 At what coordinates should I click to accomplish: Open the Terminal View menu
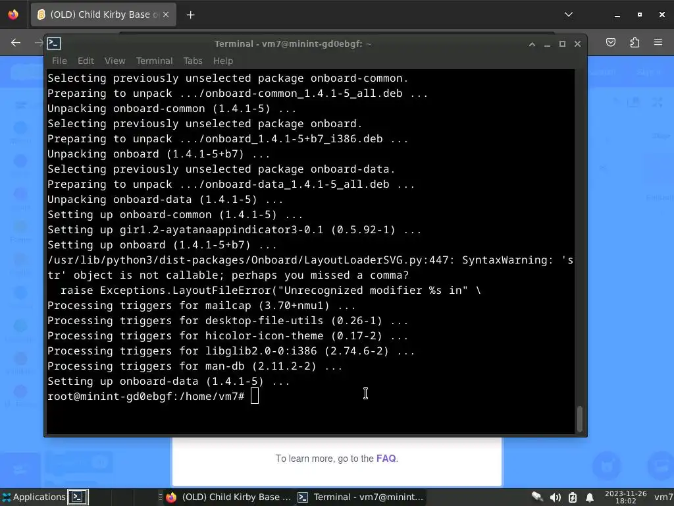click(115, 61)
